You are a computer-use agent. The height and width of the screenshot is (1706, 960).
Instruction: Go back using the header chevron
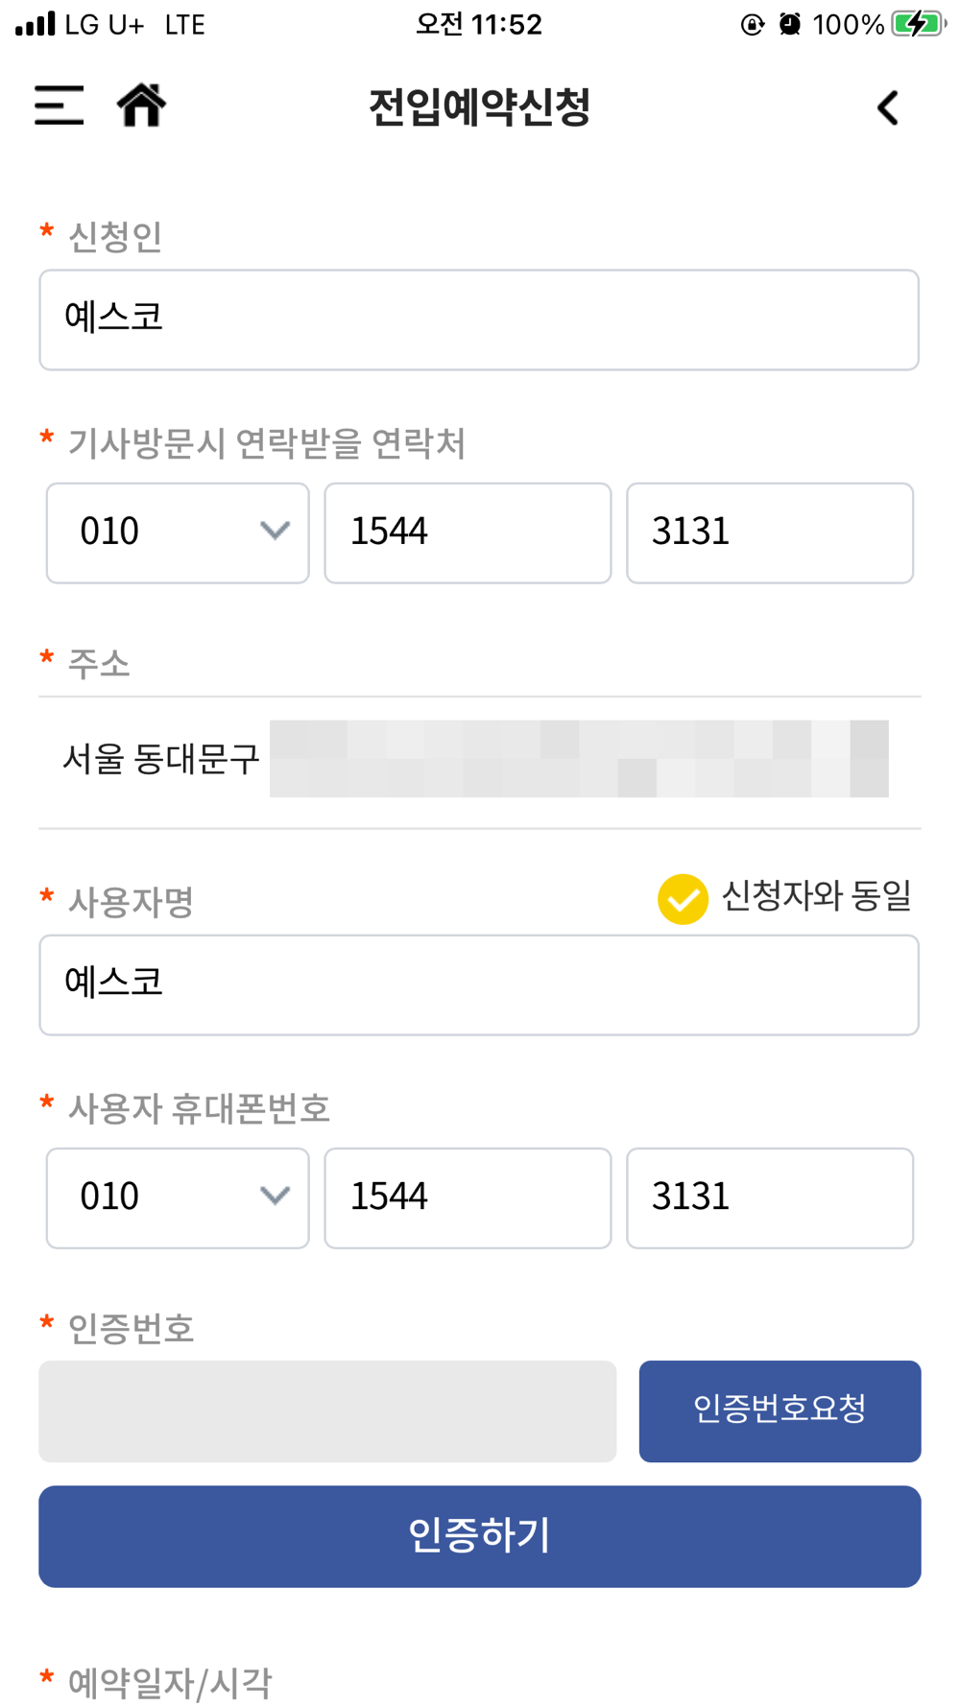point(888,107)
